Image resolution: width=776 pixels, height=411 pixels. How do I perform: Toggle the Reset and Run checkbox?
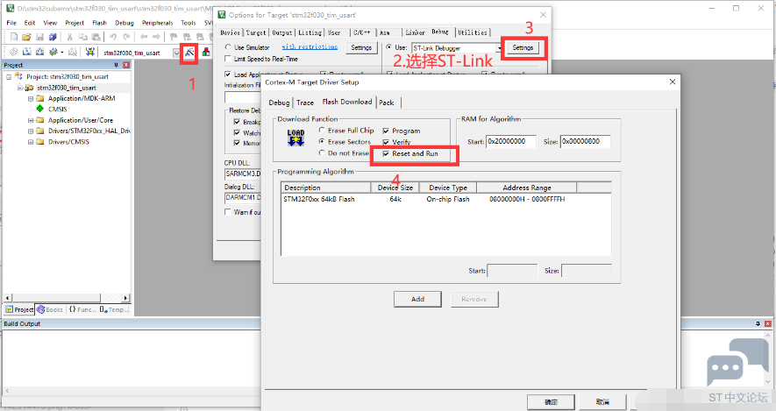(386, 154)
